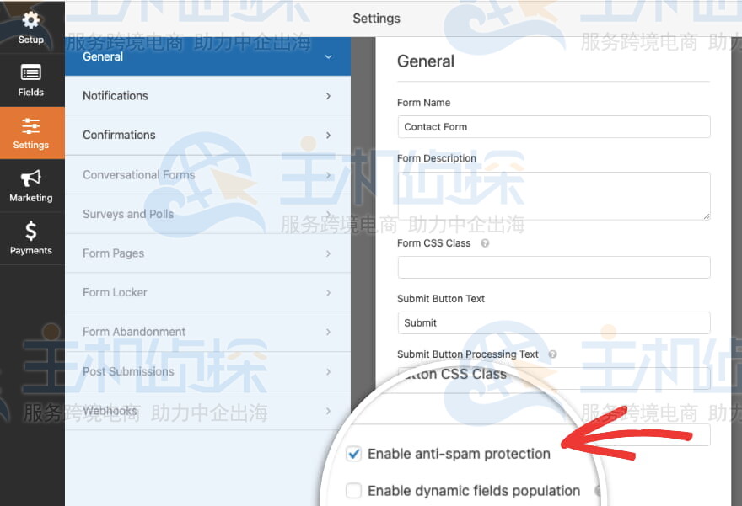This screenshot has height=506, width=742.
Task: Open the Setup gear icon
Action: (30, 20)
